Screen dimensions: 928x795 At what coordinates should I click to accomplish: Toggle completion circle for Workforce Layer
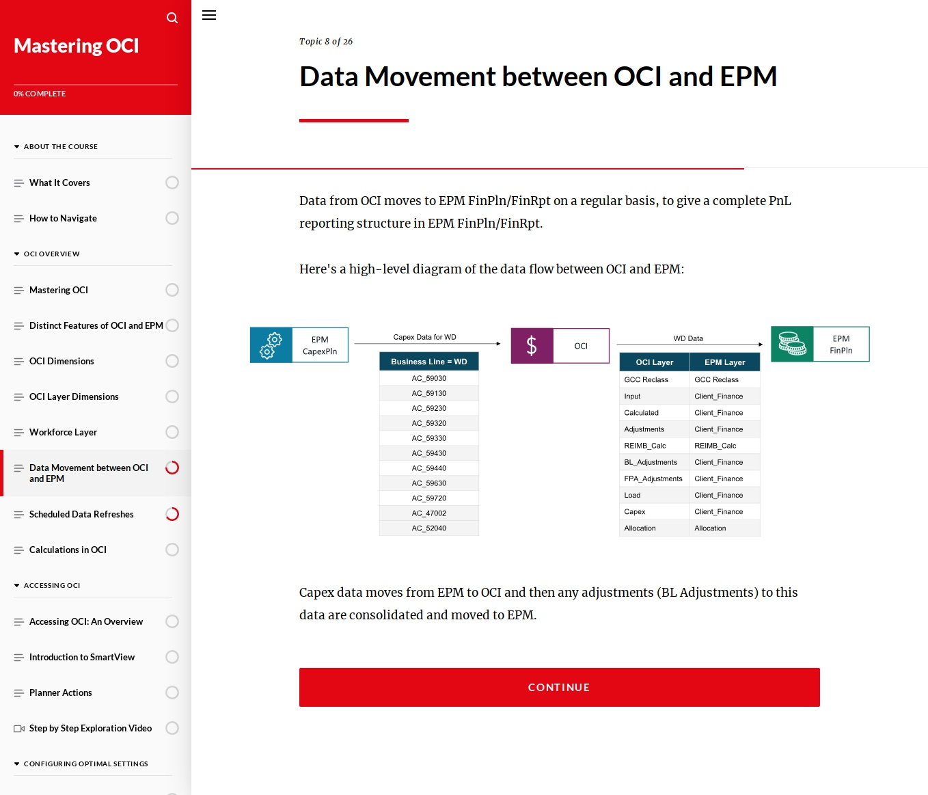point(172,432)
